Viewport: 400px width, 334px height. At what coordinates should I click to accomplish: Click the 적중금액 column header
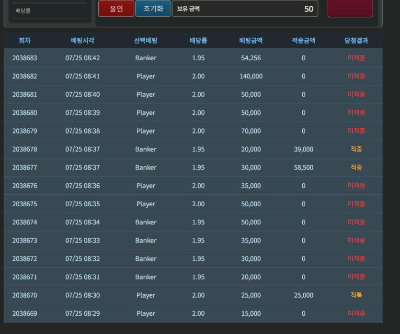304,40
